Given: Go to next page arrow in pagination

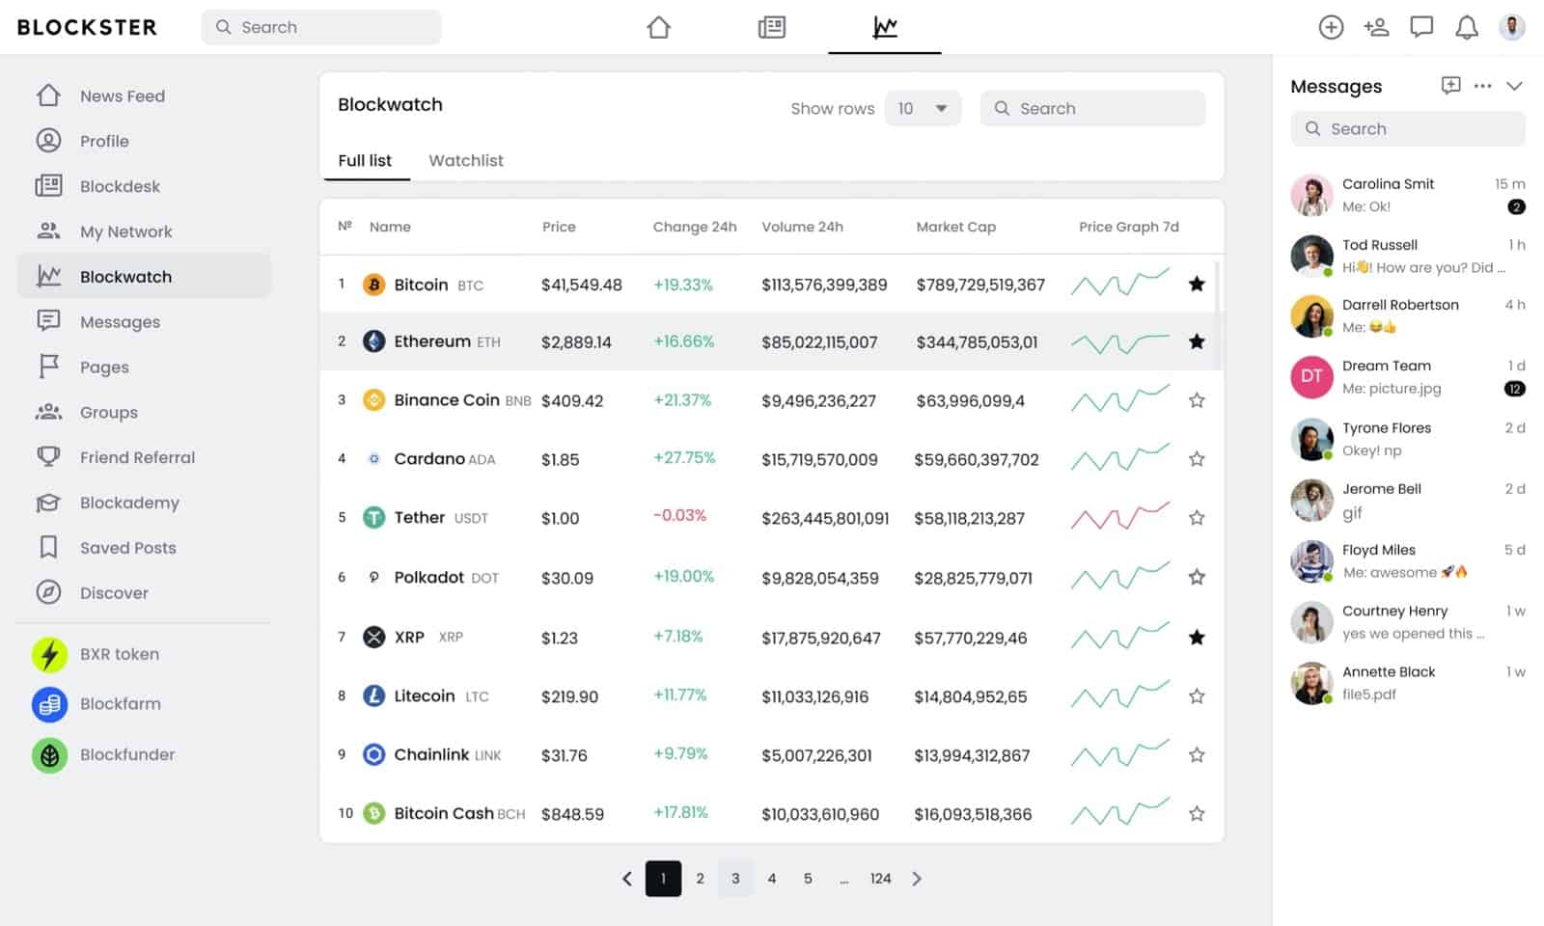Looking at the screenshot, I should point(917,879).
